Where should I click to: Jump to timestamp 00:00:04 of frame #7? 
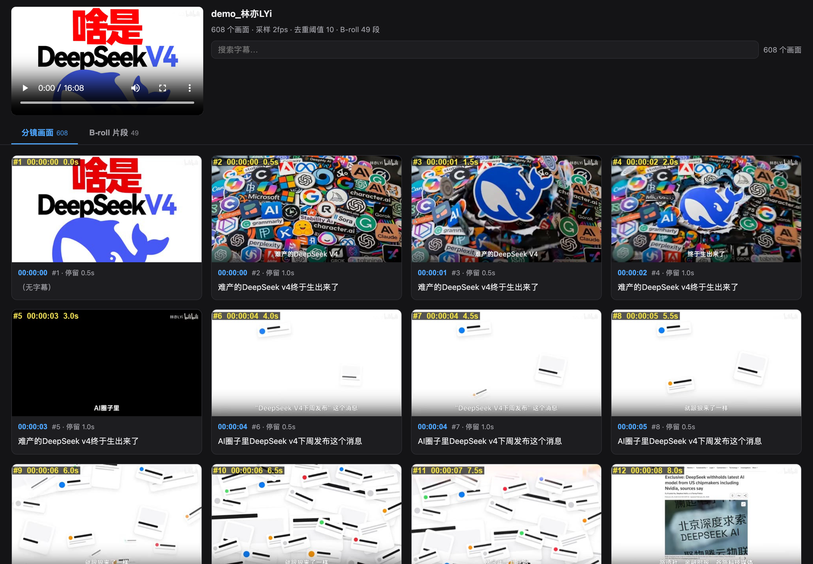432,427
